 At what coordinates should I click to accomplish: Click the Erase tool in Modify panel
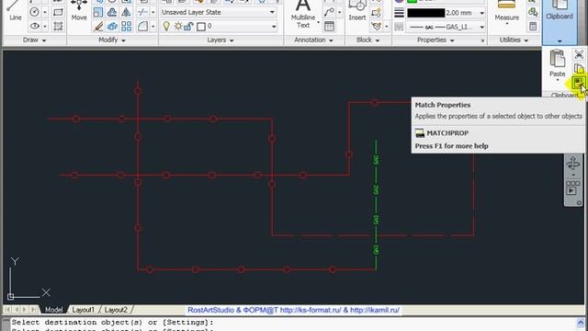tap(98, 26)
